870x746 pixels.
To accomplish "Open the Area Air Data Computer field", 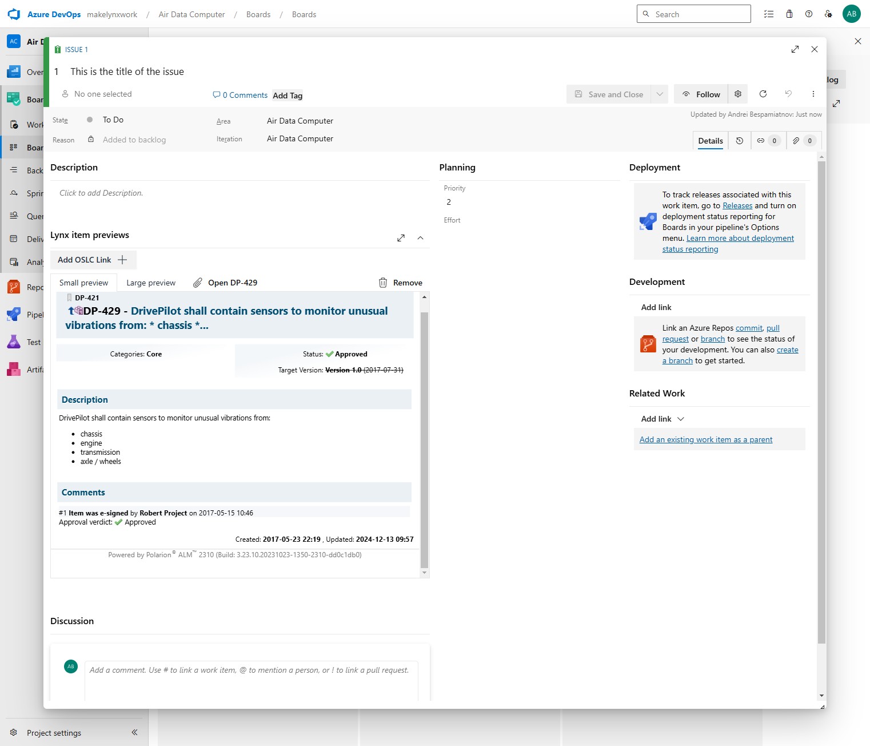I will [x=300, y=121].
